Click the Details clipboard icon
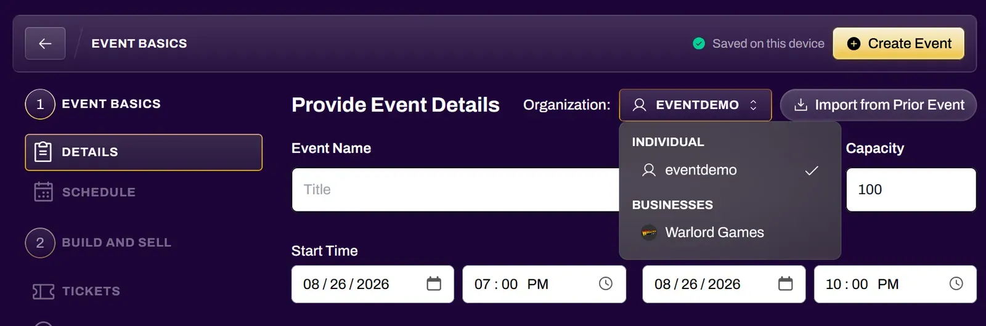The image size is (986, 326). (x=43, y=152)
